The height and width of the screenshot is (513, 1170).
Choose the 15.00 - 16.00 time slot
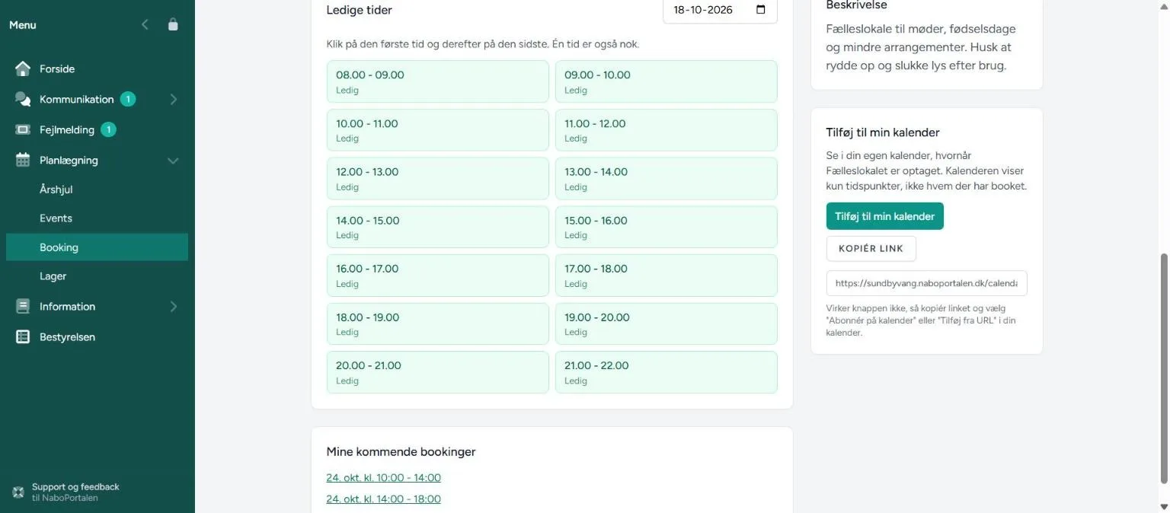tap(667, 227)
